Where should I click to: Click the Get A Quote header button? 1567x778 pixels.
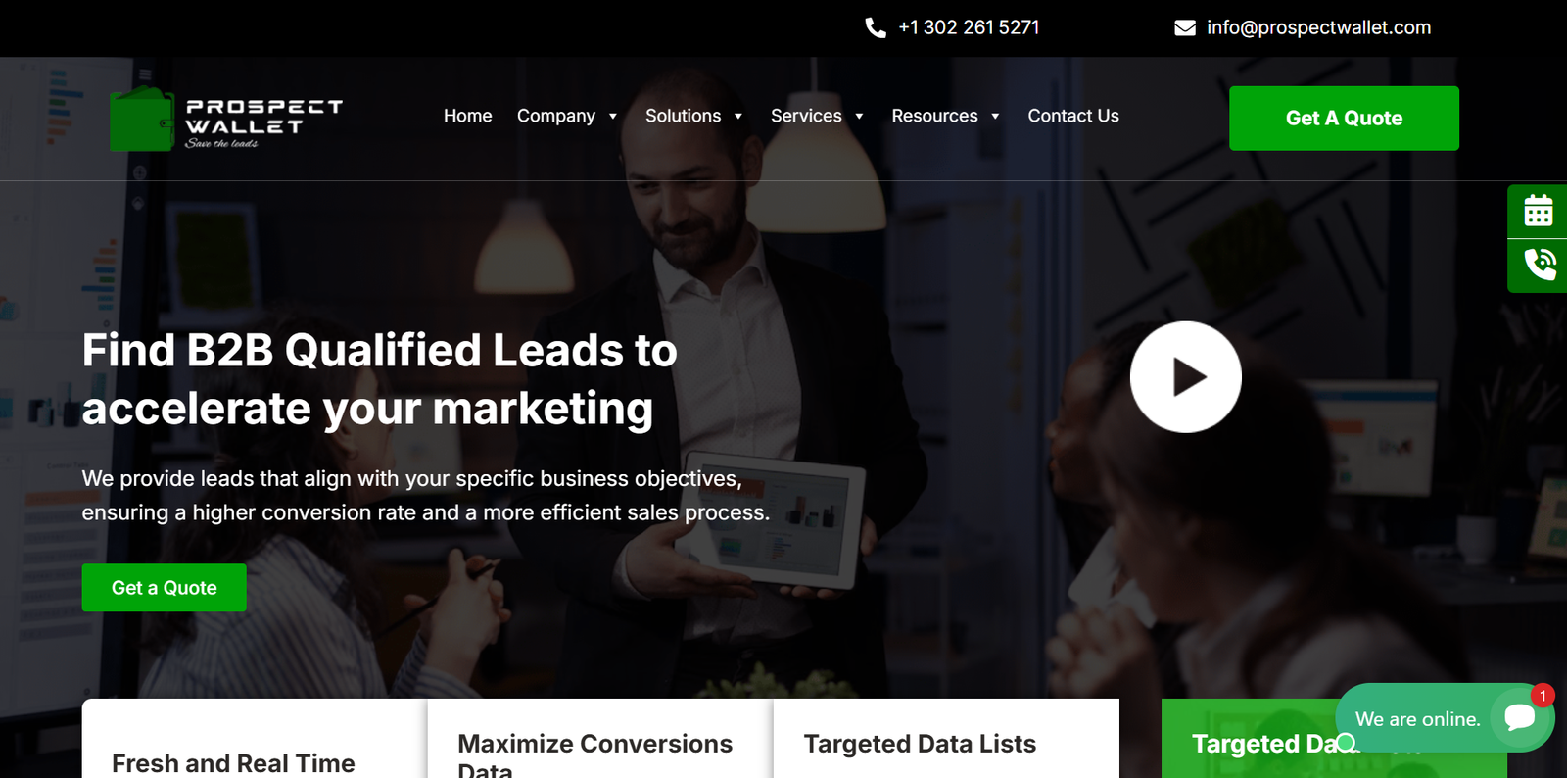pyautogui.click(x=1344, y=119)
